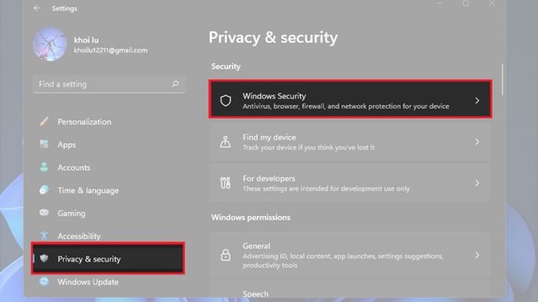Expand the For developers chevron

tap(477, 183)
